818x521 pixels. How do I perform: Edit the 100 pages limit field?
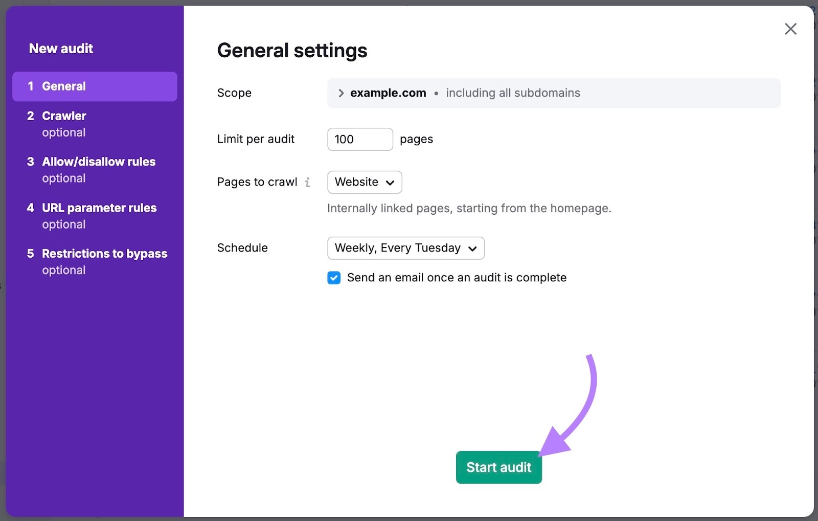coord(360,139)
